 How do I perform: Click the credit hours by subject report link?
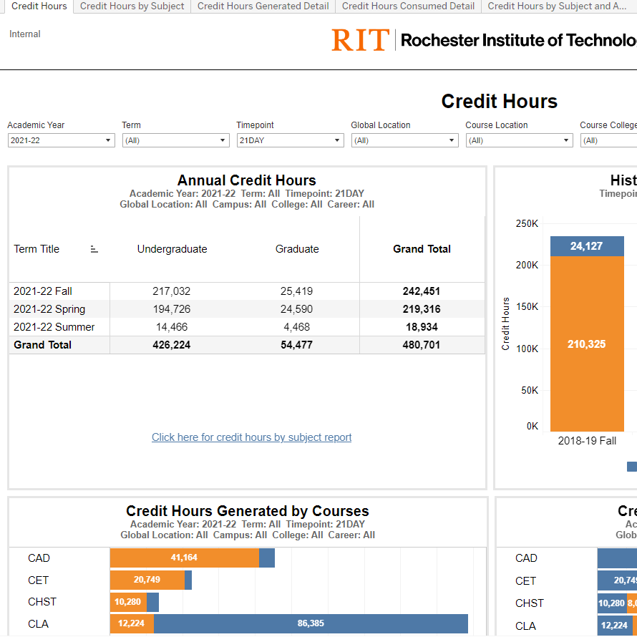click(x=251, y=437)
